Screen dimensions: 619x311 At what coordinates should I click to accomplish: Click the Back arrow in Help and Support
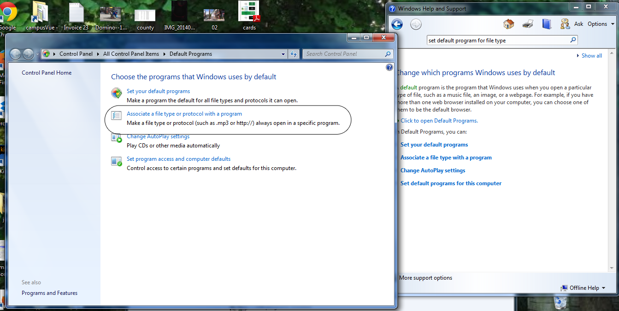coord(397,24)
